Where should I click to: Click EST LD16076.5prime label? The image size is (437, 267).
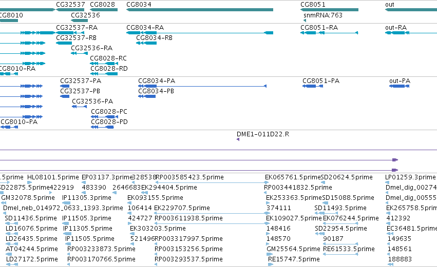pos(31,229)
